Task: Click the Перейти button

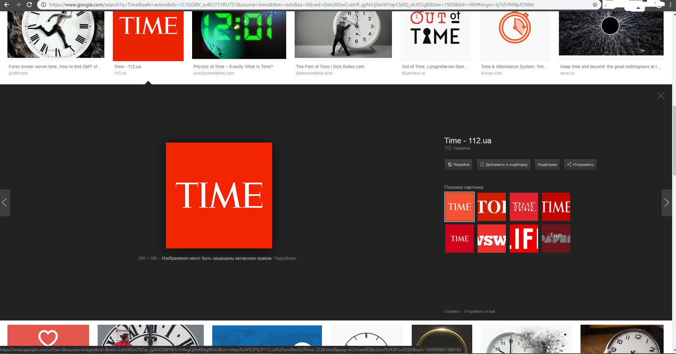Action: coord(458,164)
